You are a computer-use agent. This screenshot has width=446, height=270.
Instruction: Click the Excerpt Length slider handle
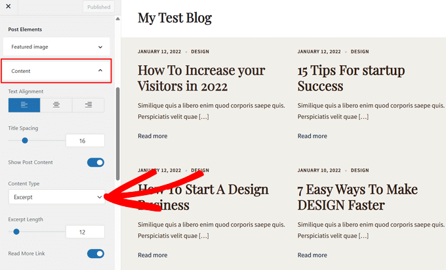coord(16,231)
